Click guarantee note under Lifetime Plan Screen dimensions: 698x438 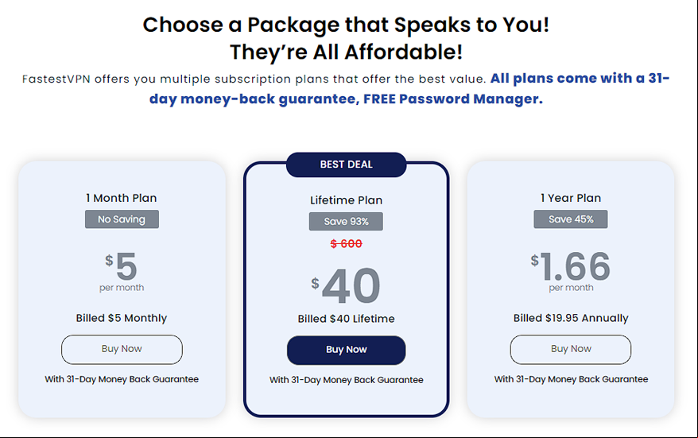[x=346, y=380]
